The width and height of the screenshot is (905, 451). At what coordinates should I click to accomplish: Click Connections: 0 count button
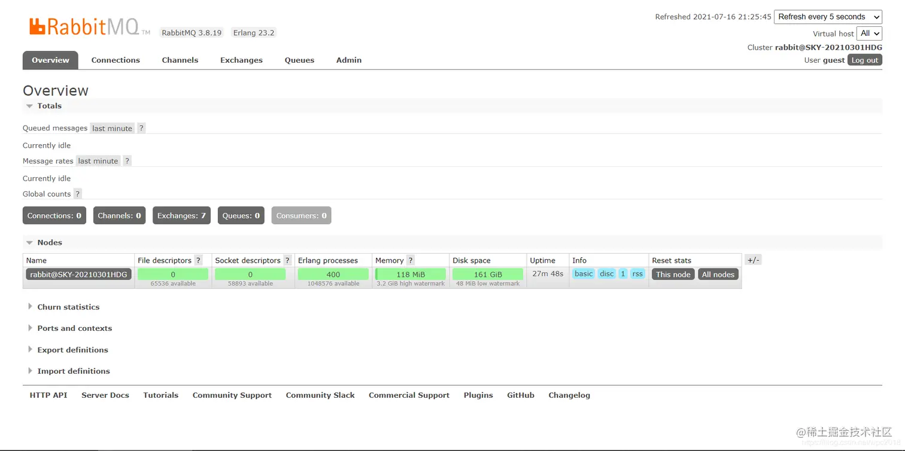pos(54,215)
